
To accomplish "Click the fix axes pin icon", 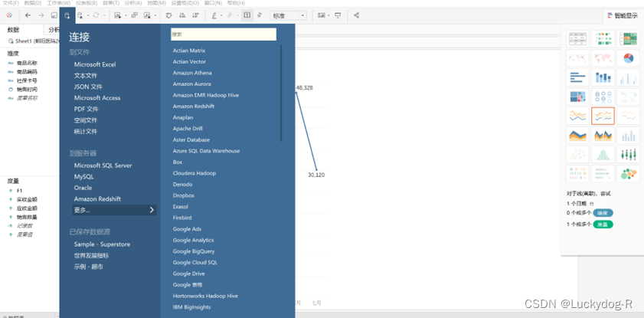I will 260,15.
